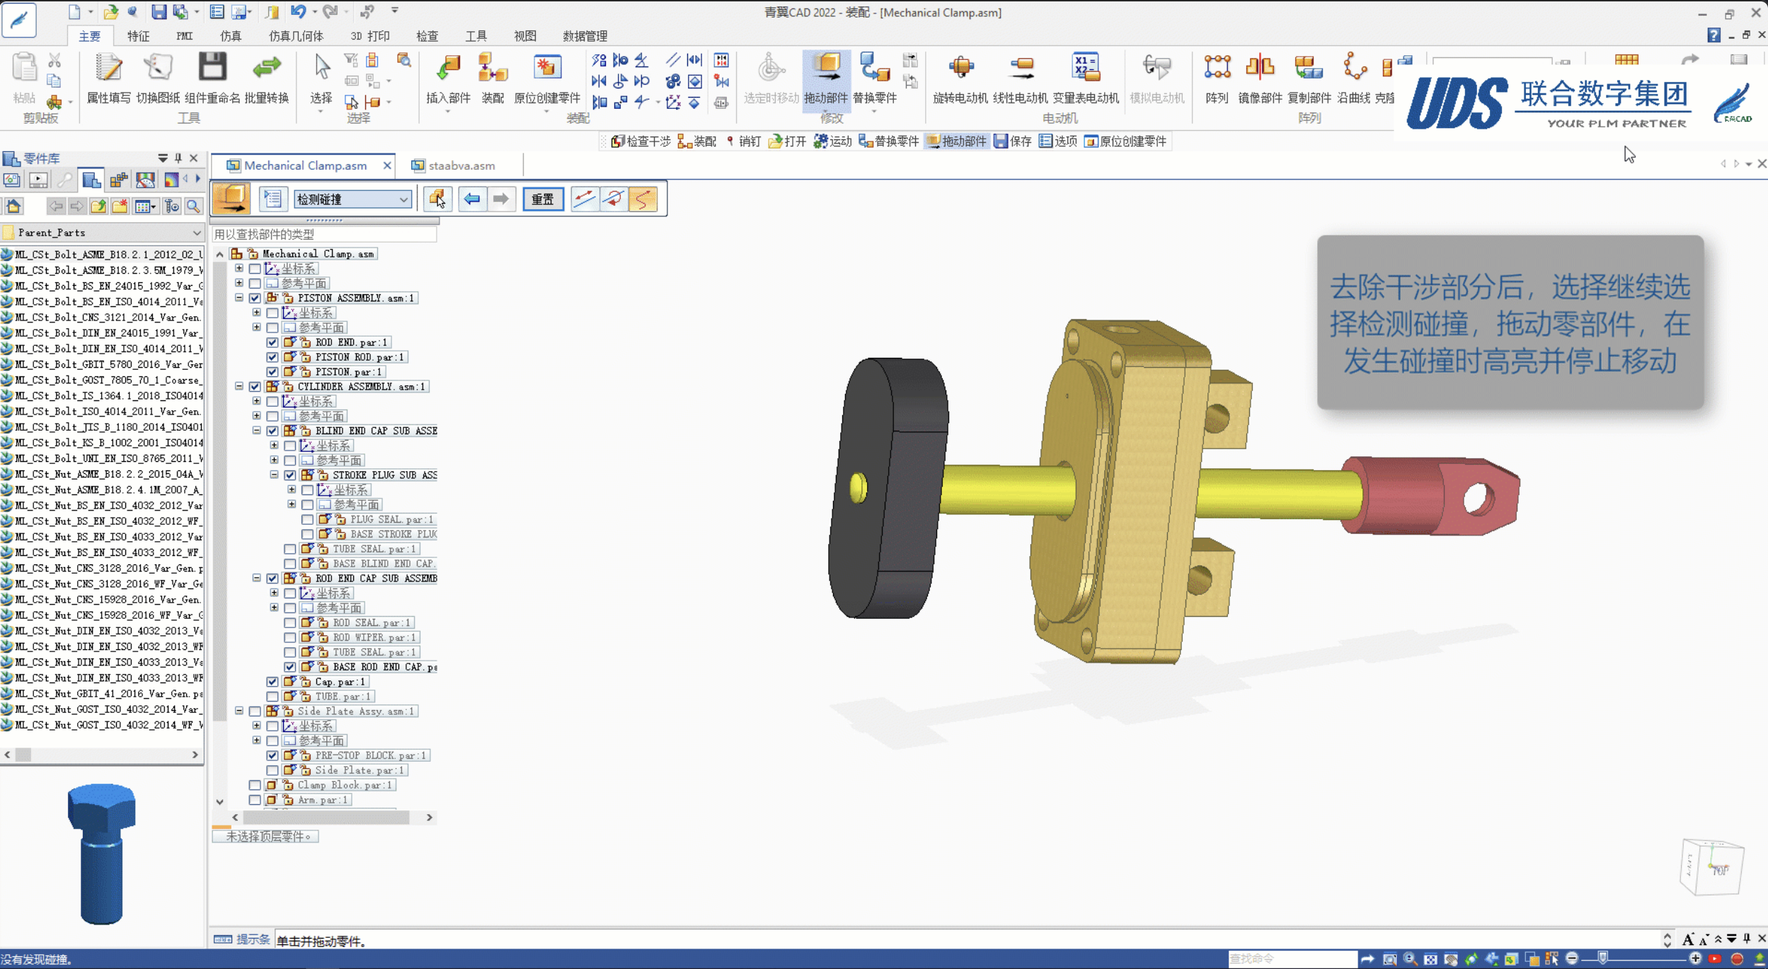Image resolution: width=1768 pixels, height=969 pixels.
Task: Uncheck PISTON ASSEMBLY.asm:1 checkbox
Action: [x=255, y=298]
